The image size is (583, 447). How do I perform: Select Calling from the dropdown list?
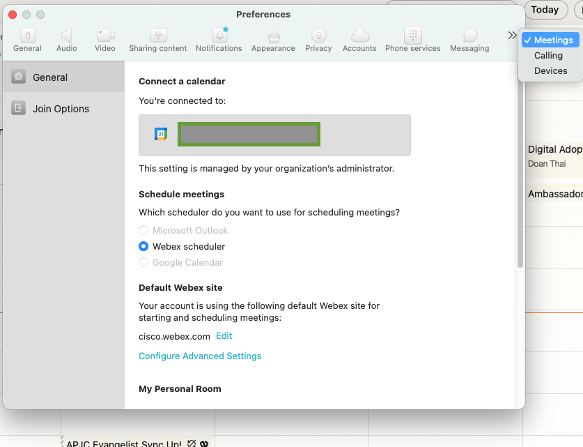click(x=549, y=55)
